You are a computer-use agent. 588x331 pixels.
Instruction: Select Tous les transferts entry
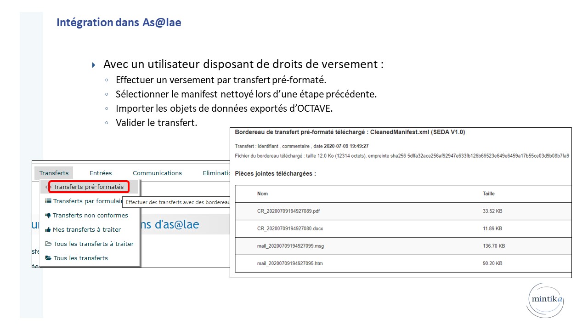(77, 258)
